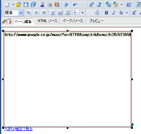Align text left
Screen dimensions: 141x134
(x=29, y=13)
